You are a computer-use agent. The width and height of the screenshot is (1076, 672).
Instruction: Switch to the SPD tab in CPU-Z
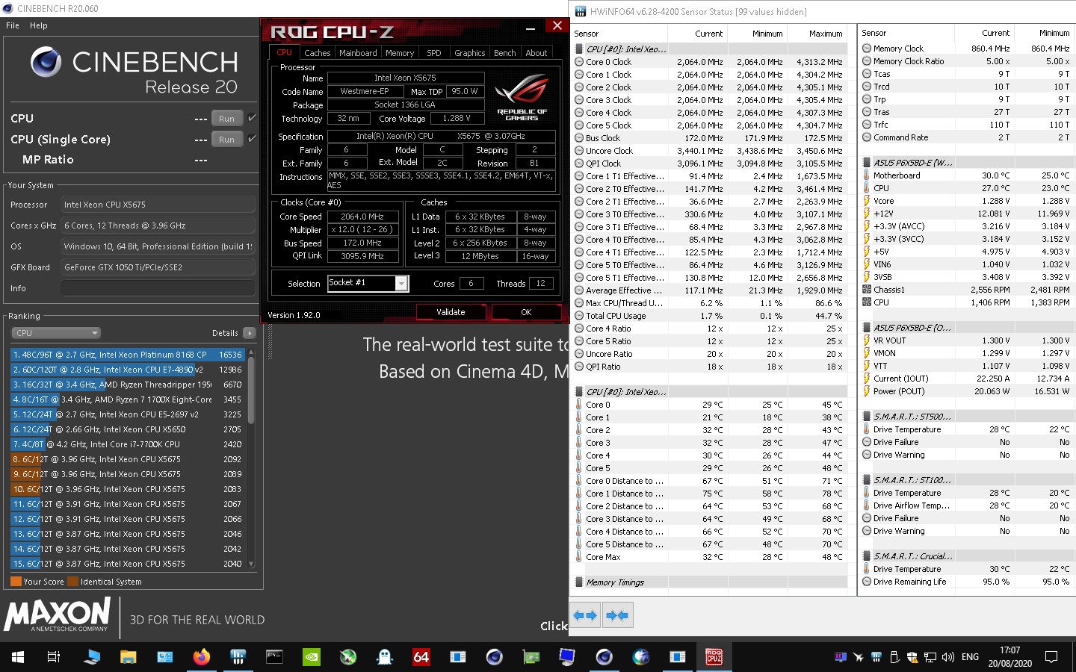434,53
